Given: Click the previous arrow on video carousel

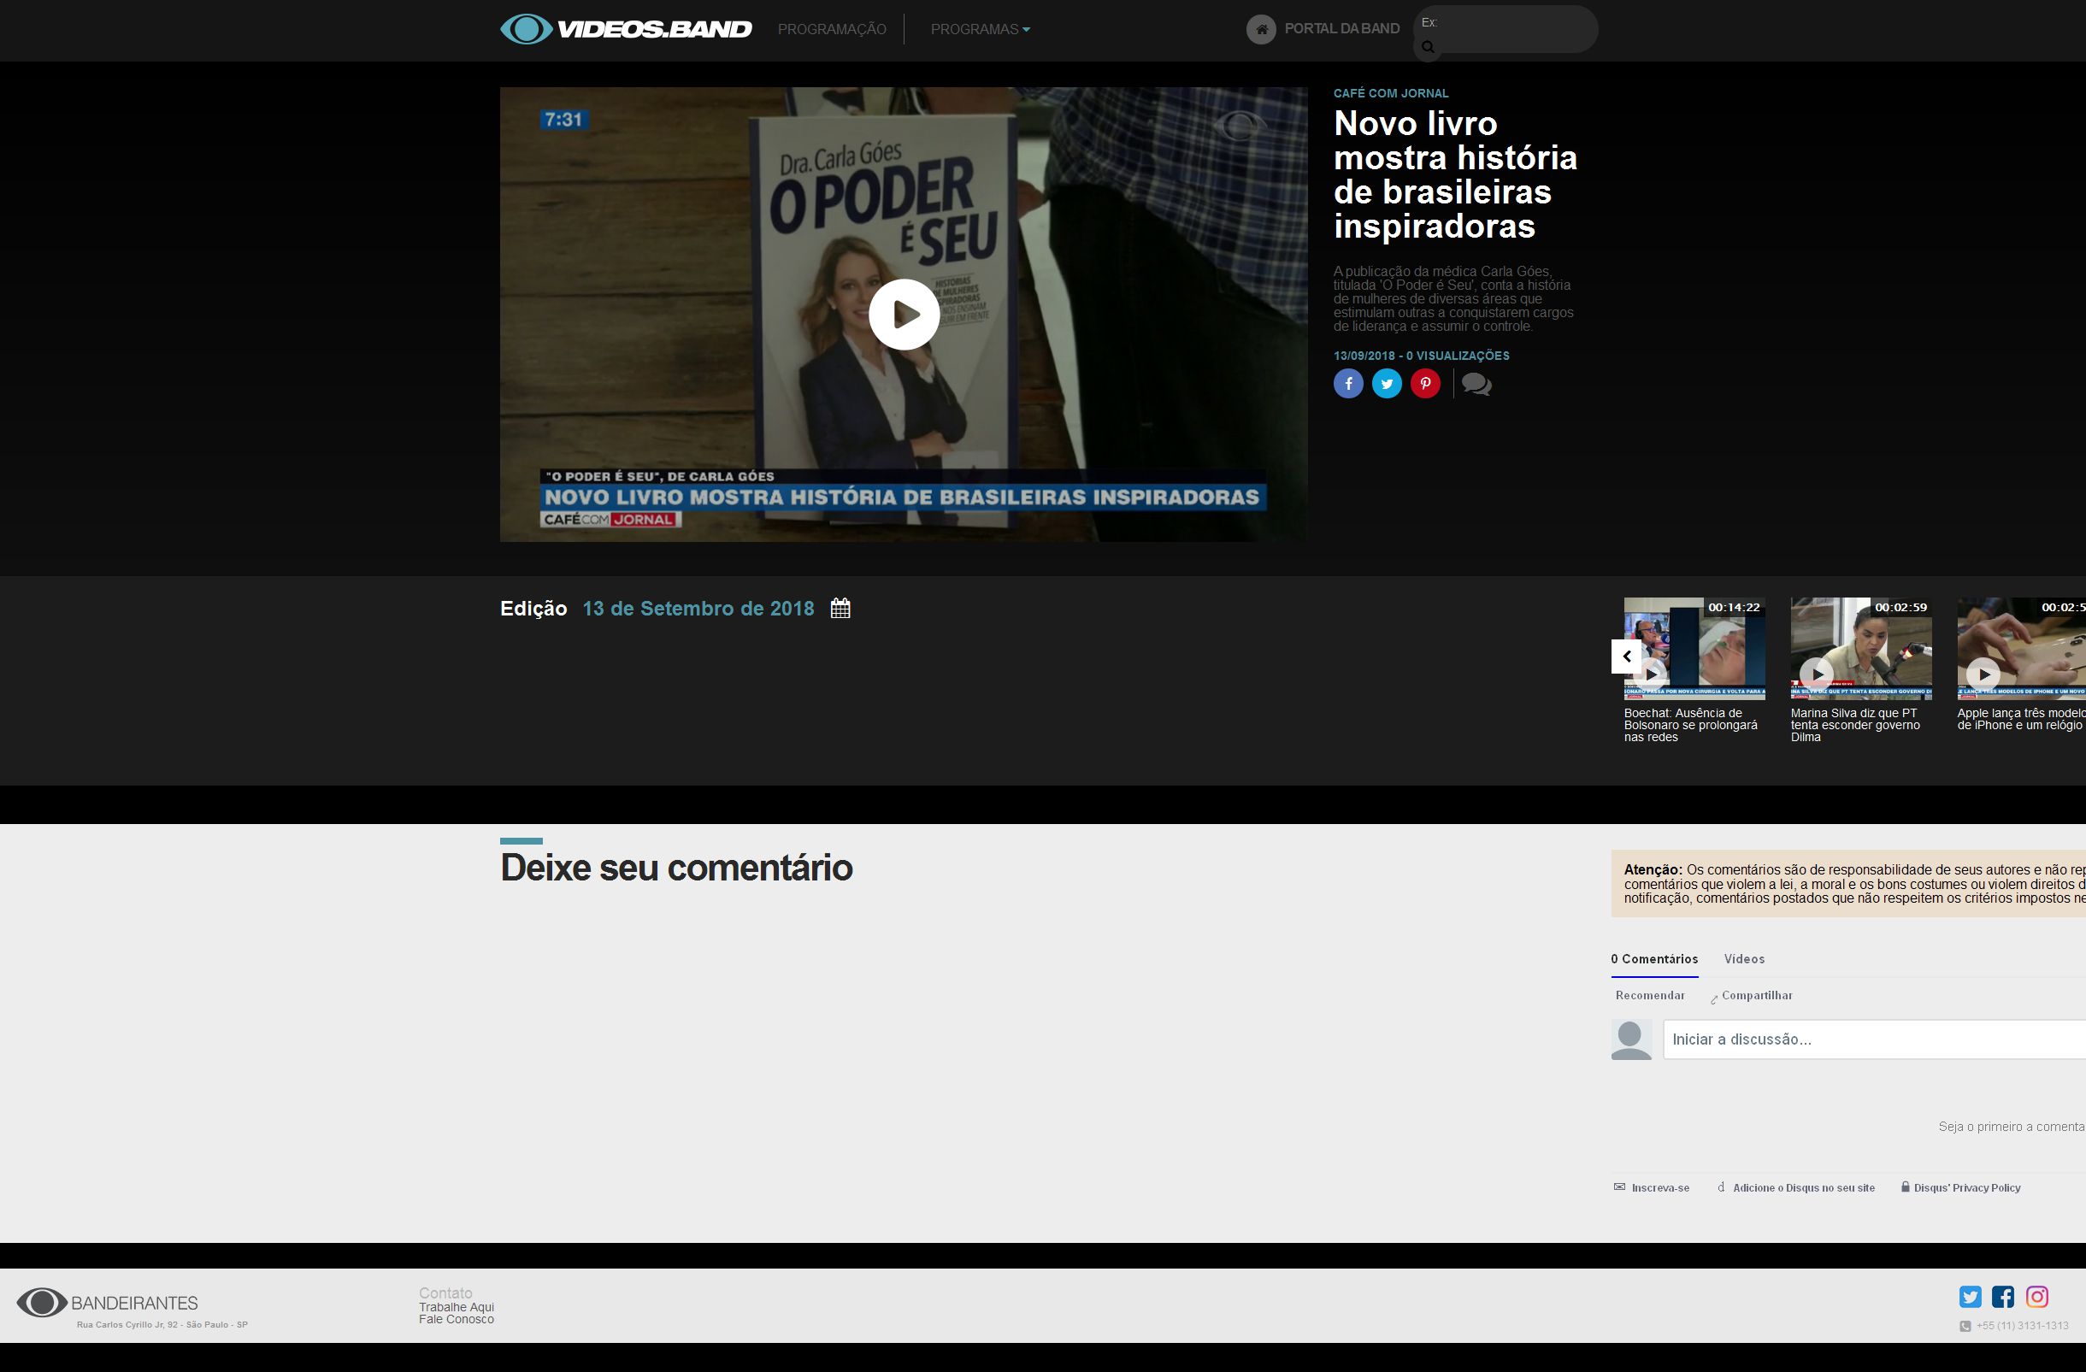Looking at the screenshot, I should 1627,657.
